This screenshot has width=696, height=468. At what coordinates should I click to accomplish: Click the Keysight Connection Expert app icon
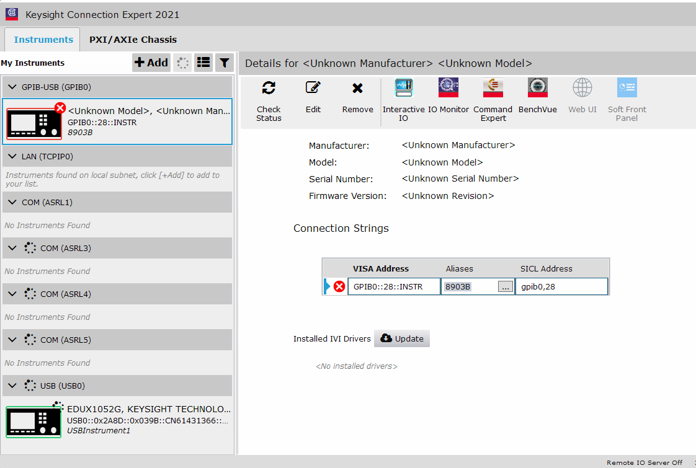pyautogui.click(x=12, y=14)
